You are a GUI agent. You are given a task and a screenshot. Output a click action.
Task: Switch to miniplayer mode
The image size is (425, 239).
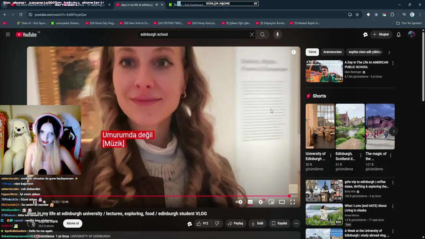click(271, 202)
